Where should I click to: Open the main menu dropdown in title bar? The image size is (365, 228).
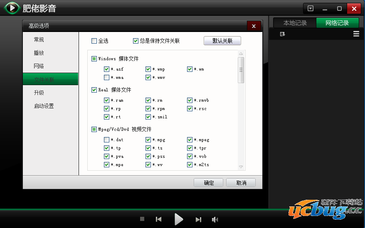(x=311, y=9)
